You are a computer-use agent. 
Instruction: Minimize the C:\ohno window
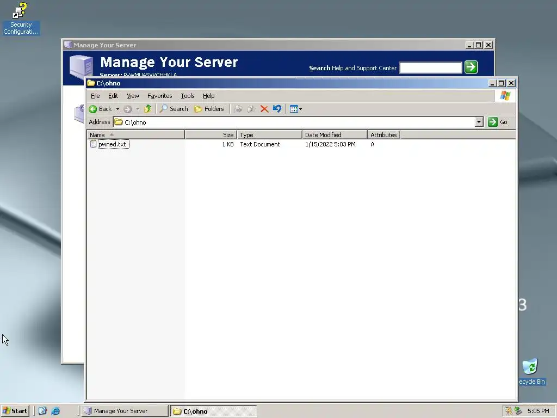click(492, 83)
